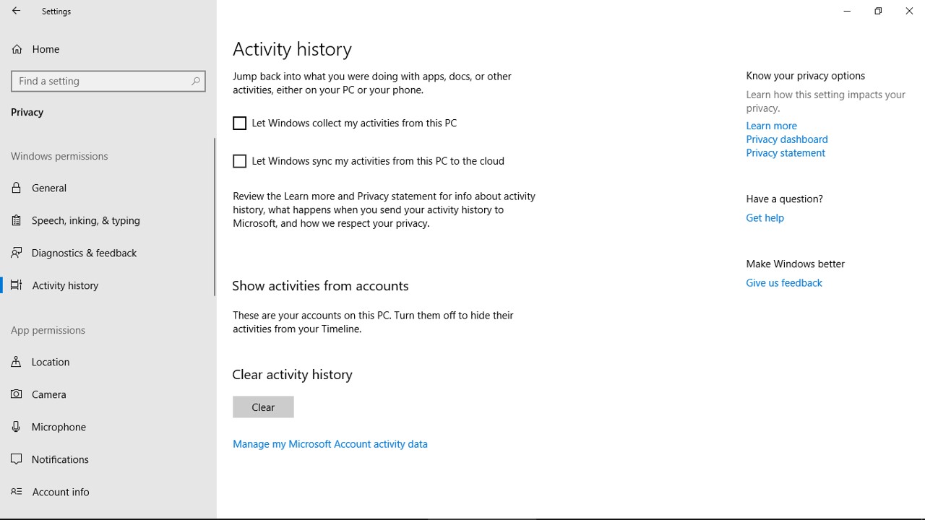Viewport: 925px width, 520px height.
Task: Open the Privacy dashboard link
Action: tap(786, 139)
